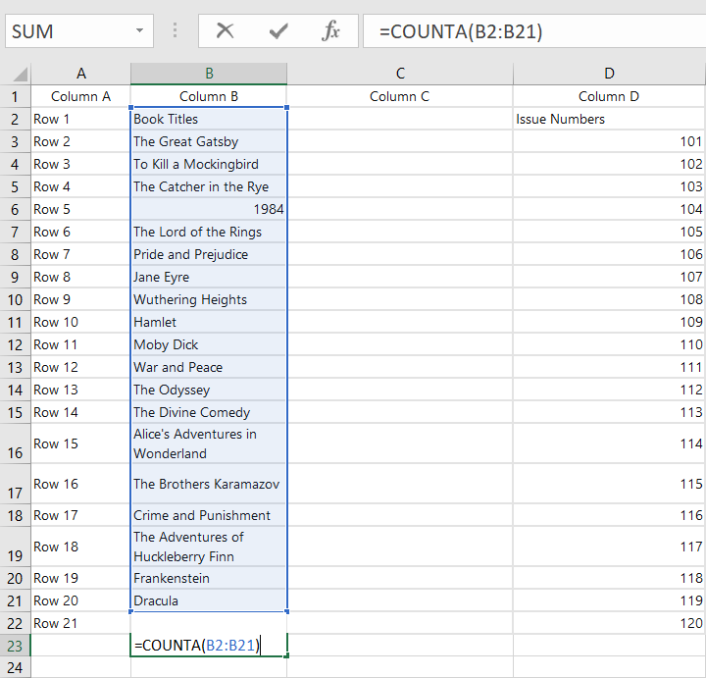Image resolution: width=706 pixels, height=678 pixels.
Task: Select the Hamlet cell
Action: tap(209, 322)
